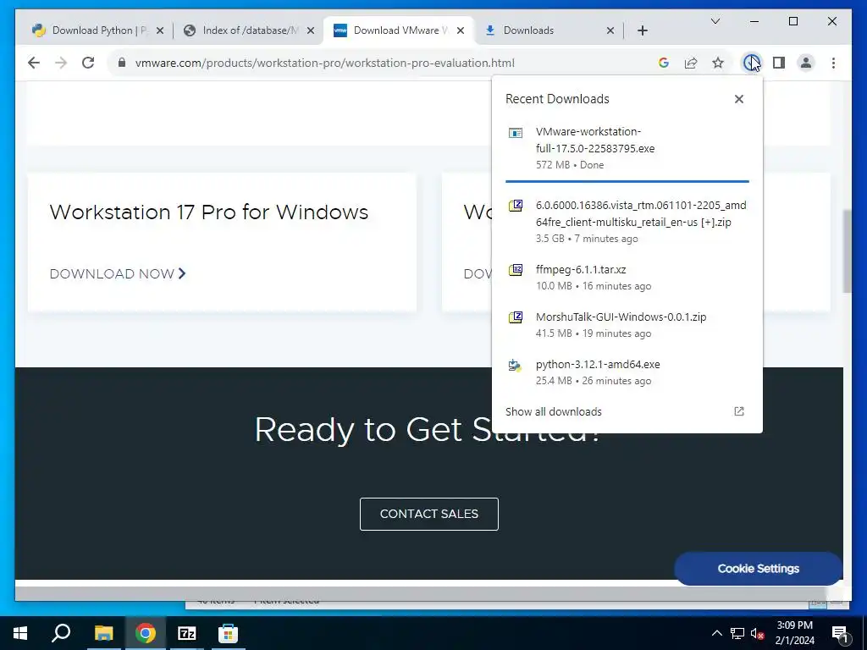Click the page vertical scrollbar thumb
Screen dimensions: 867x650
point(847,251)
